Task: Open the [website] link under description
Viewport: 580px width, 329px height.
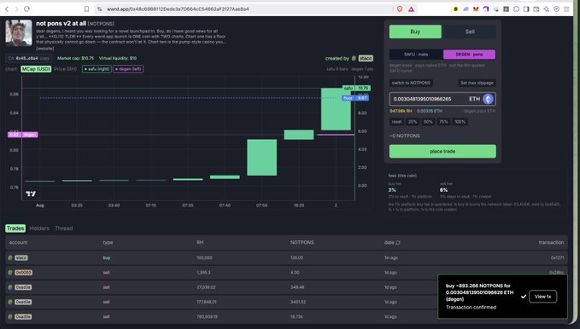Action: [x=45, y=49]
